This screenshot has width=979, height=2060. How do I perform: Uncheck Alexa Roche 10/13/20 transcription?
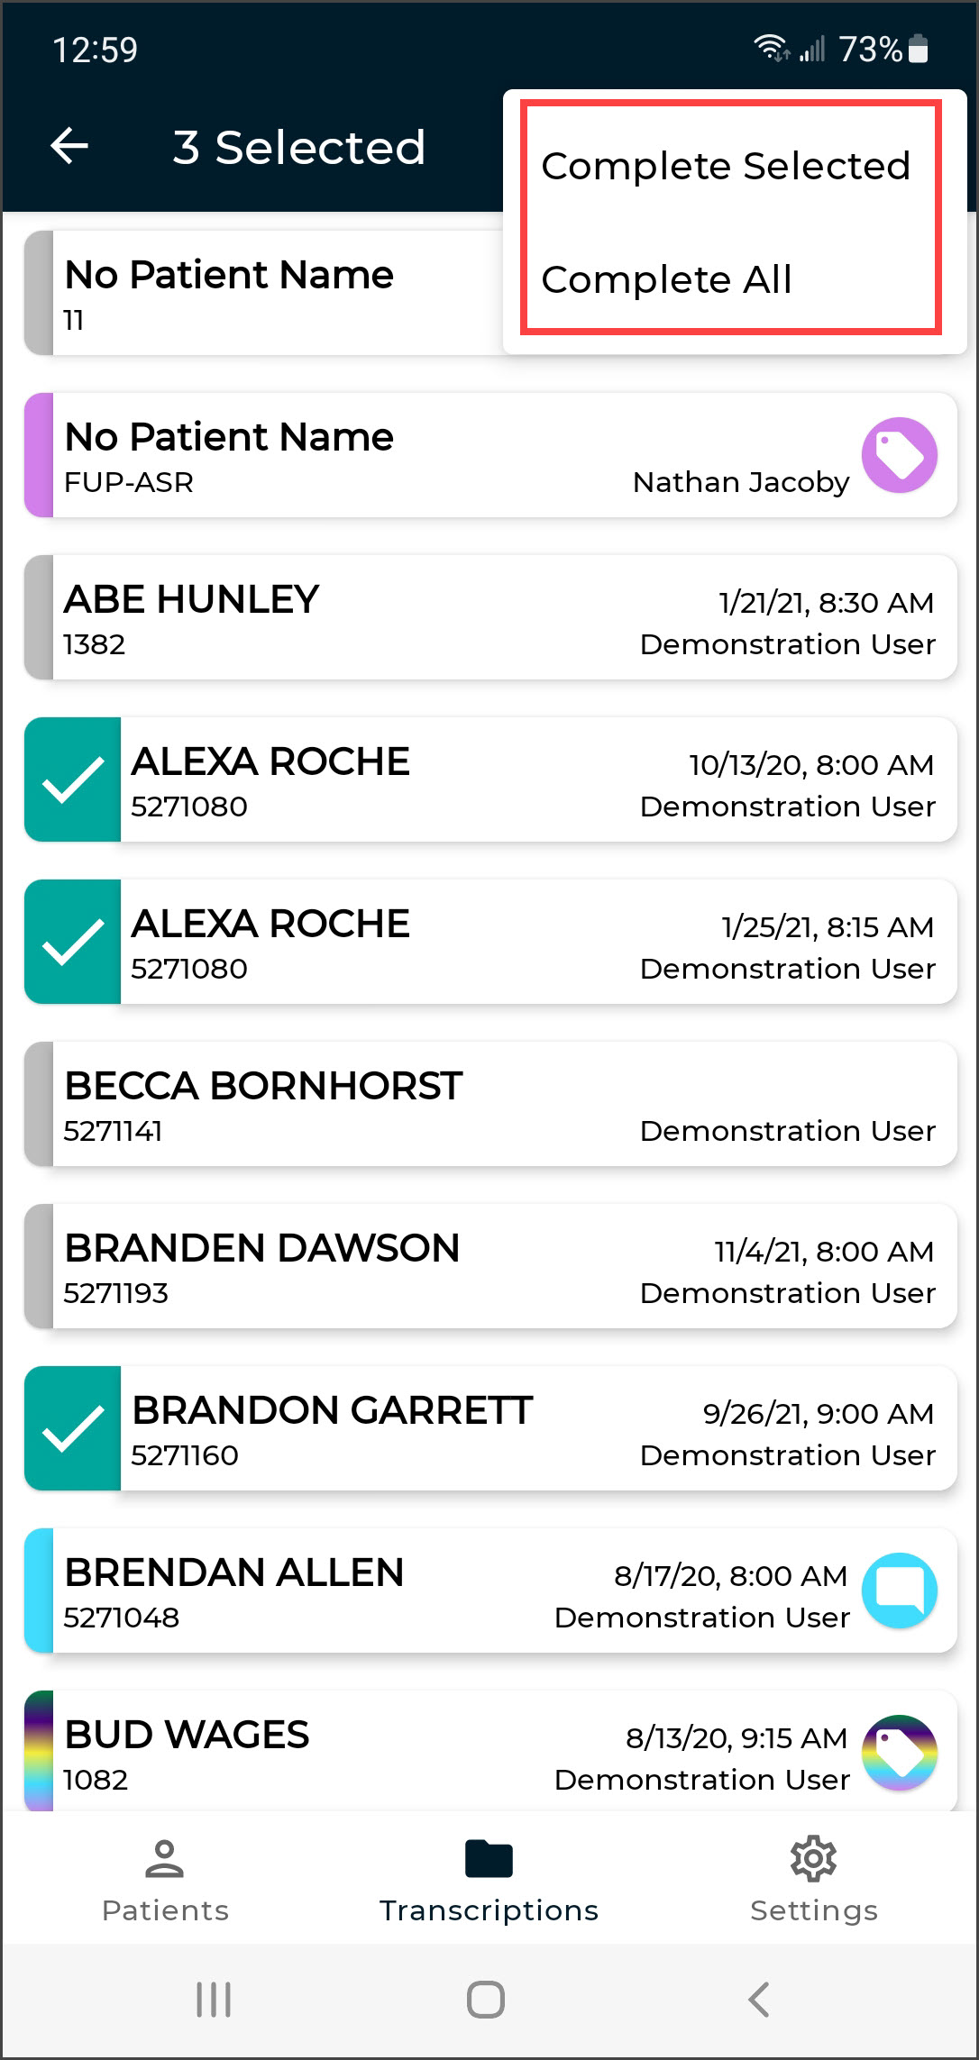click(73, 779)
